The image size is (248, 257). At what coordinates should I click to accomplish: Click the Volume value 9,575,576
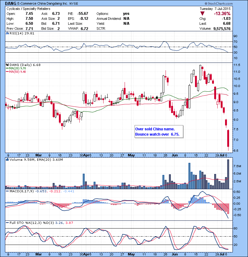click(222, 28)
